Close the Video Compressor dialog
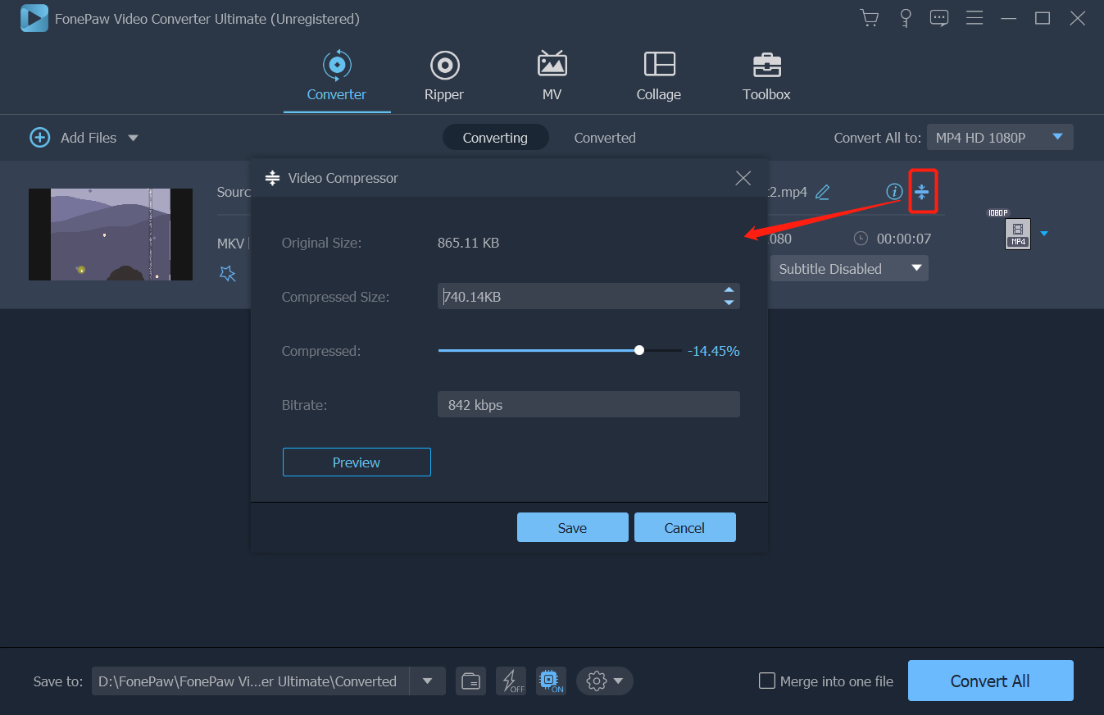The height and width of the screenshot is (715, 1104). tap(743, 178)
